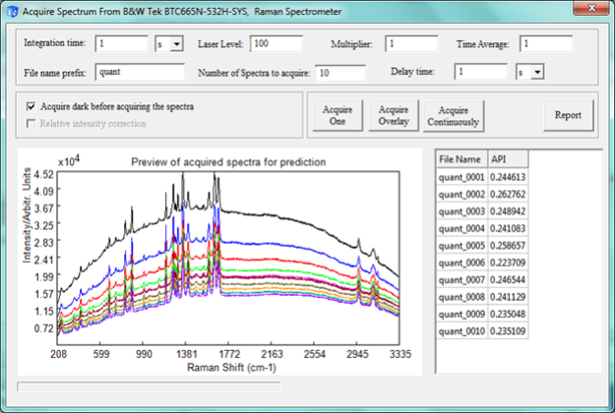The height and width of the screenshot is (413, 615).
Task: Click the progress bar at the bottom
Action: [x=149, y=386]
